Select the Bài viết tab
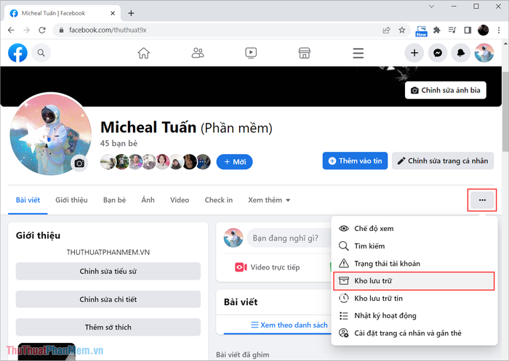This screenshot has width=509, height=361. 28,200
